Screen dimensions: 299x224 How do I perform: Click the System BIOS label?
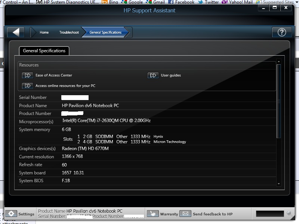31,181
